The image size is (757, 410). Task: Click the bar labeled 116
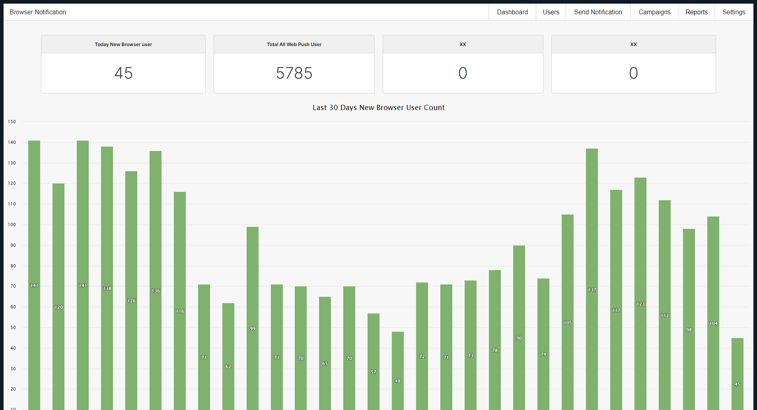pos(180,301)
